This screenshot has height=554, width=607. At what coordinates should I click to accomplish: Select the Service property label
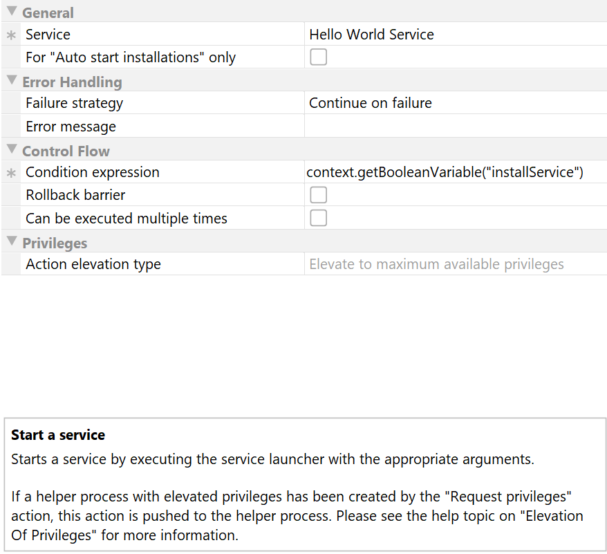point(48,35)
